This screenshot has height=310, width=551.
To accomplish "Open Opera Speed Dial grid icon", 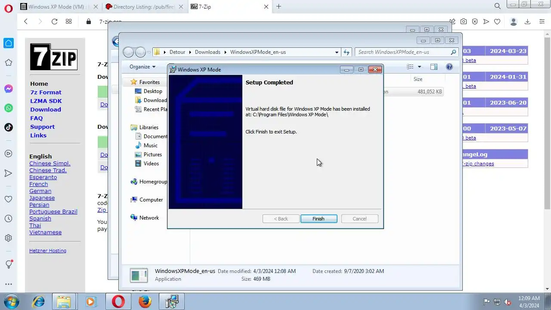I will 68,22.
